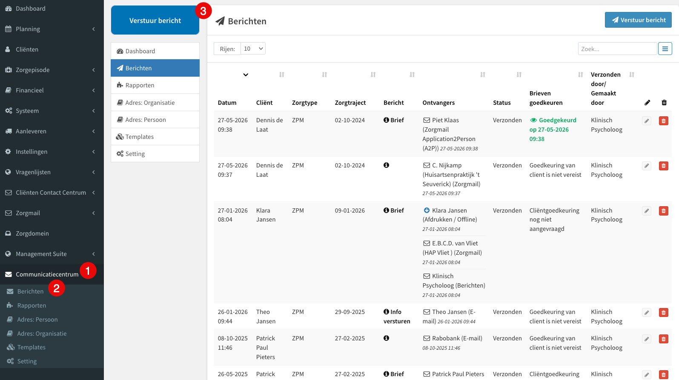This screenshot has height=380, width=679.
Task: Delete the 27-05-2026 09:38 message row
Action: pyautogui.click(x=663, y=121)
